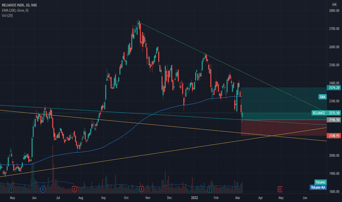
Task: Click the blue dividend D marker near June
Action: tap(43, 190)
